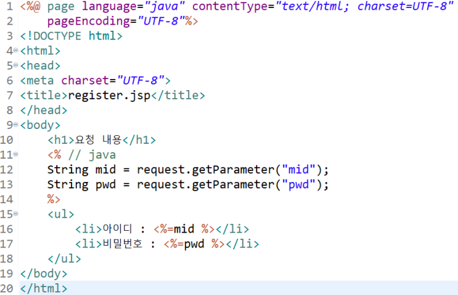The height and width of the screenshot is (295, 458).
Task: Click the <%=pwd %> expression
Action: click(x=194, y=244)
